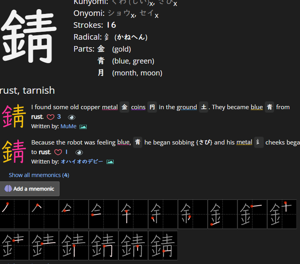View the final completed stroke diagram
This screenshot has width=300, height=264.
[x=163, y=245]
